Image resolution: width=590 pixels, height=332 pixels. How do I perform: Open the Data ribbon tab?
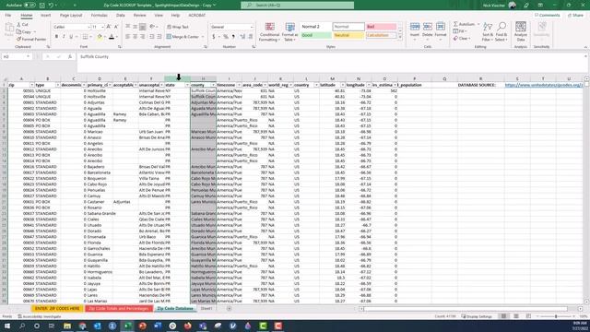pyautogui.click(x=121, y=15)
